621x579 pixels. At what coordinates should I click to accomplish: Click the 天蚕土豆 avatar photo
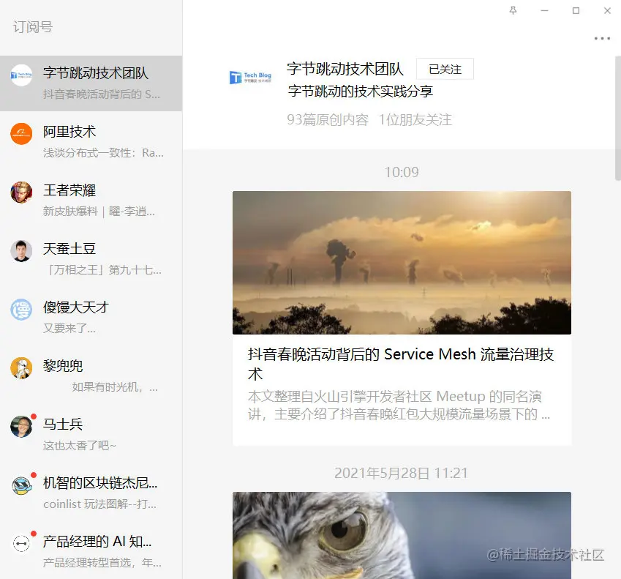(x=21, y=251)
